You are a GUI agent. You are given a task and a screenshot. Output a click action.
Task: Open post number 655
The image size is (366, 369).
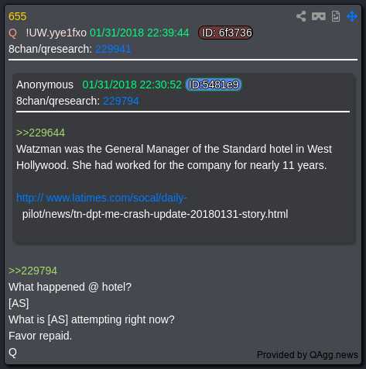17,16
